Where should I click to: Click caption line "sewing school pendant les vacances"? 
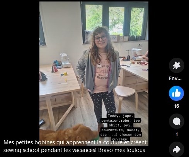pos(50,150)
